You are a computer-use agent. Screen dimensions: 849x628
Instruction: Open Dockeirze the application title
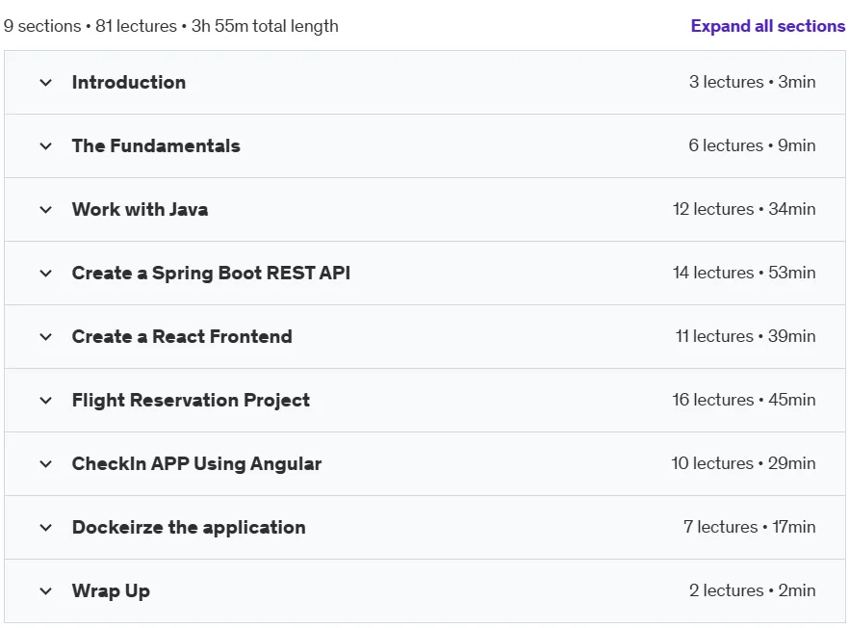[x=189, y=528]
